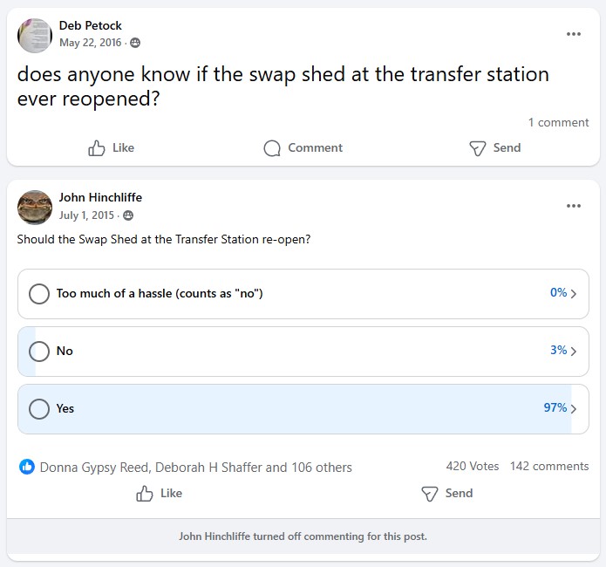The image size is (606, 567).
Task: Click blue Like reaction icon beside Donna Gypsy Reed
Action: (27, 467)
